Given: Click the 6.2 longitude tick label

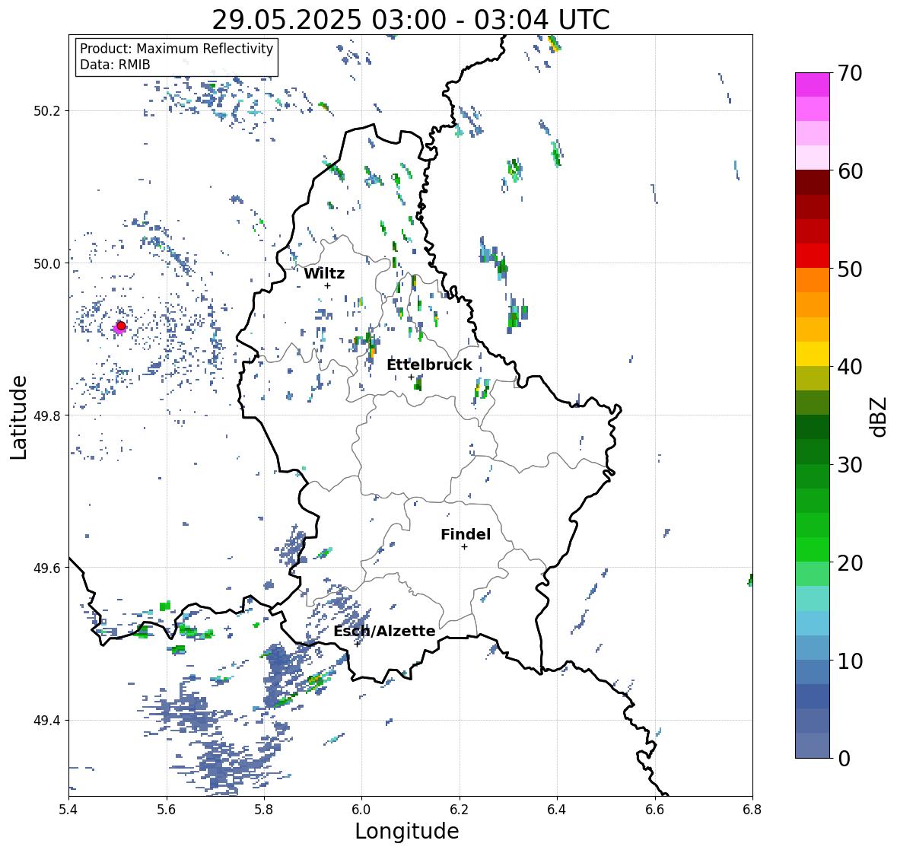Looking at the screenshot, I should coord(460,810).
